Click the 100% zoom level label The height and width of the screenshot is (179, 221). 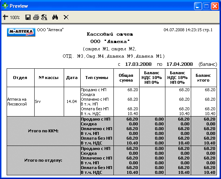tap(15, 17)
